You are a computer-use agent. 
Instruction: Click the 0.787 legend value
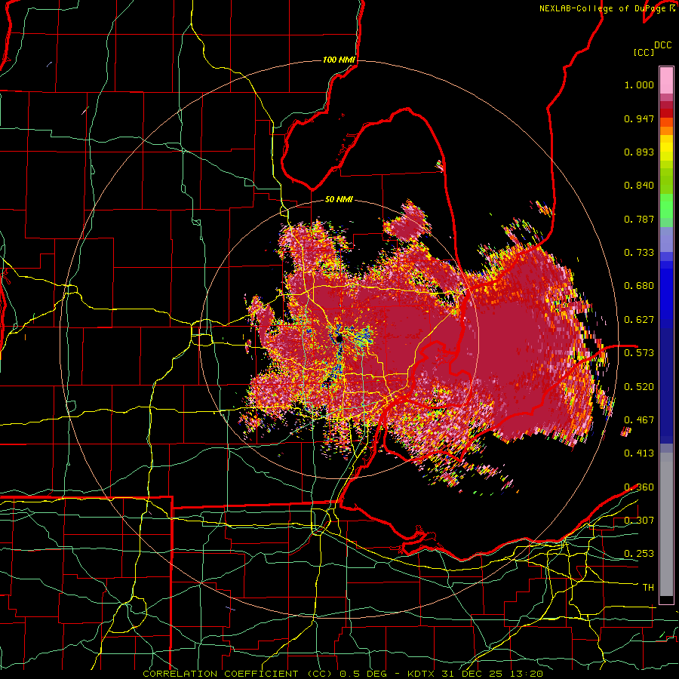pyautogui.click(x=639, y=219)
